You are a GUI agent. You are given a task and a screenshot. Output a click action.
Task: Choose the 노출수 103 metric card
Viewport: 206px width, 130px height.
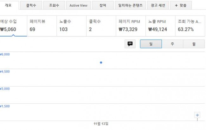tap(72, 25)
